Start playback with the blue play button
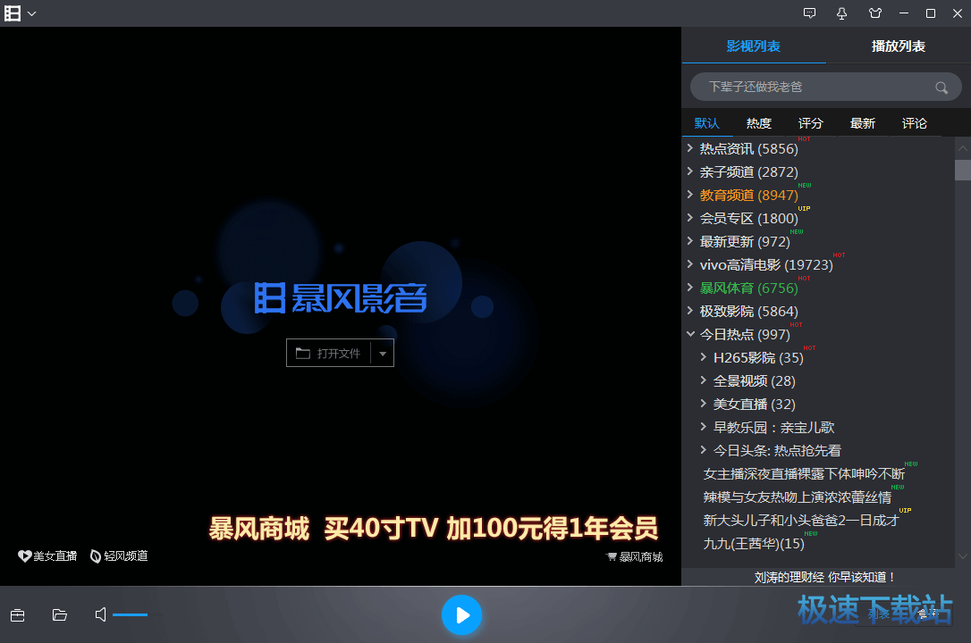The width and height of the screenshot is (971, 643). tap(461, 615)
